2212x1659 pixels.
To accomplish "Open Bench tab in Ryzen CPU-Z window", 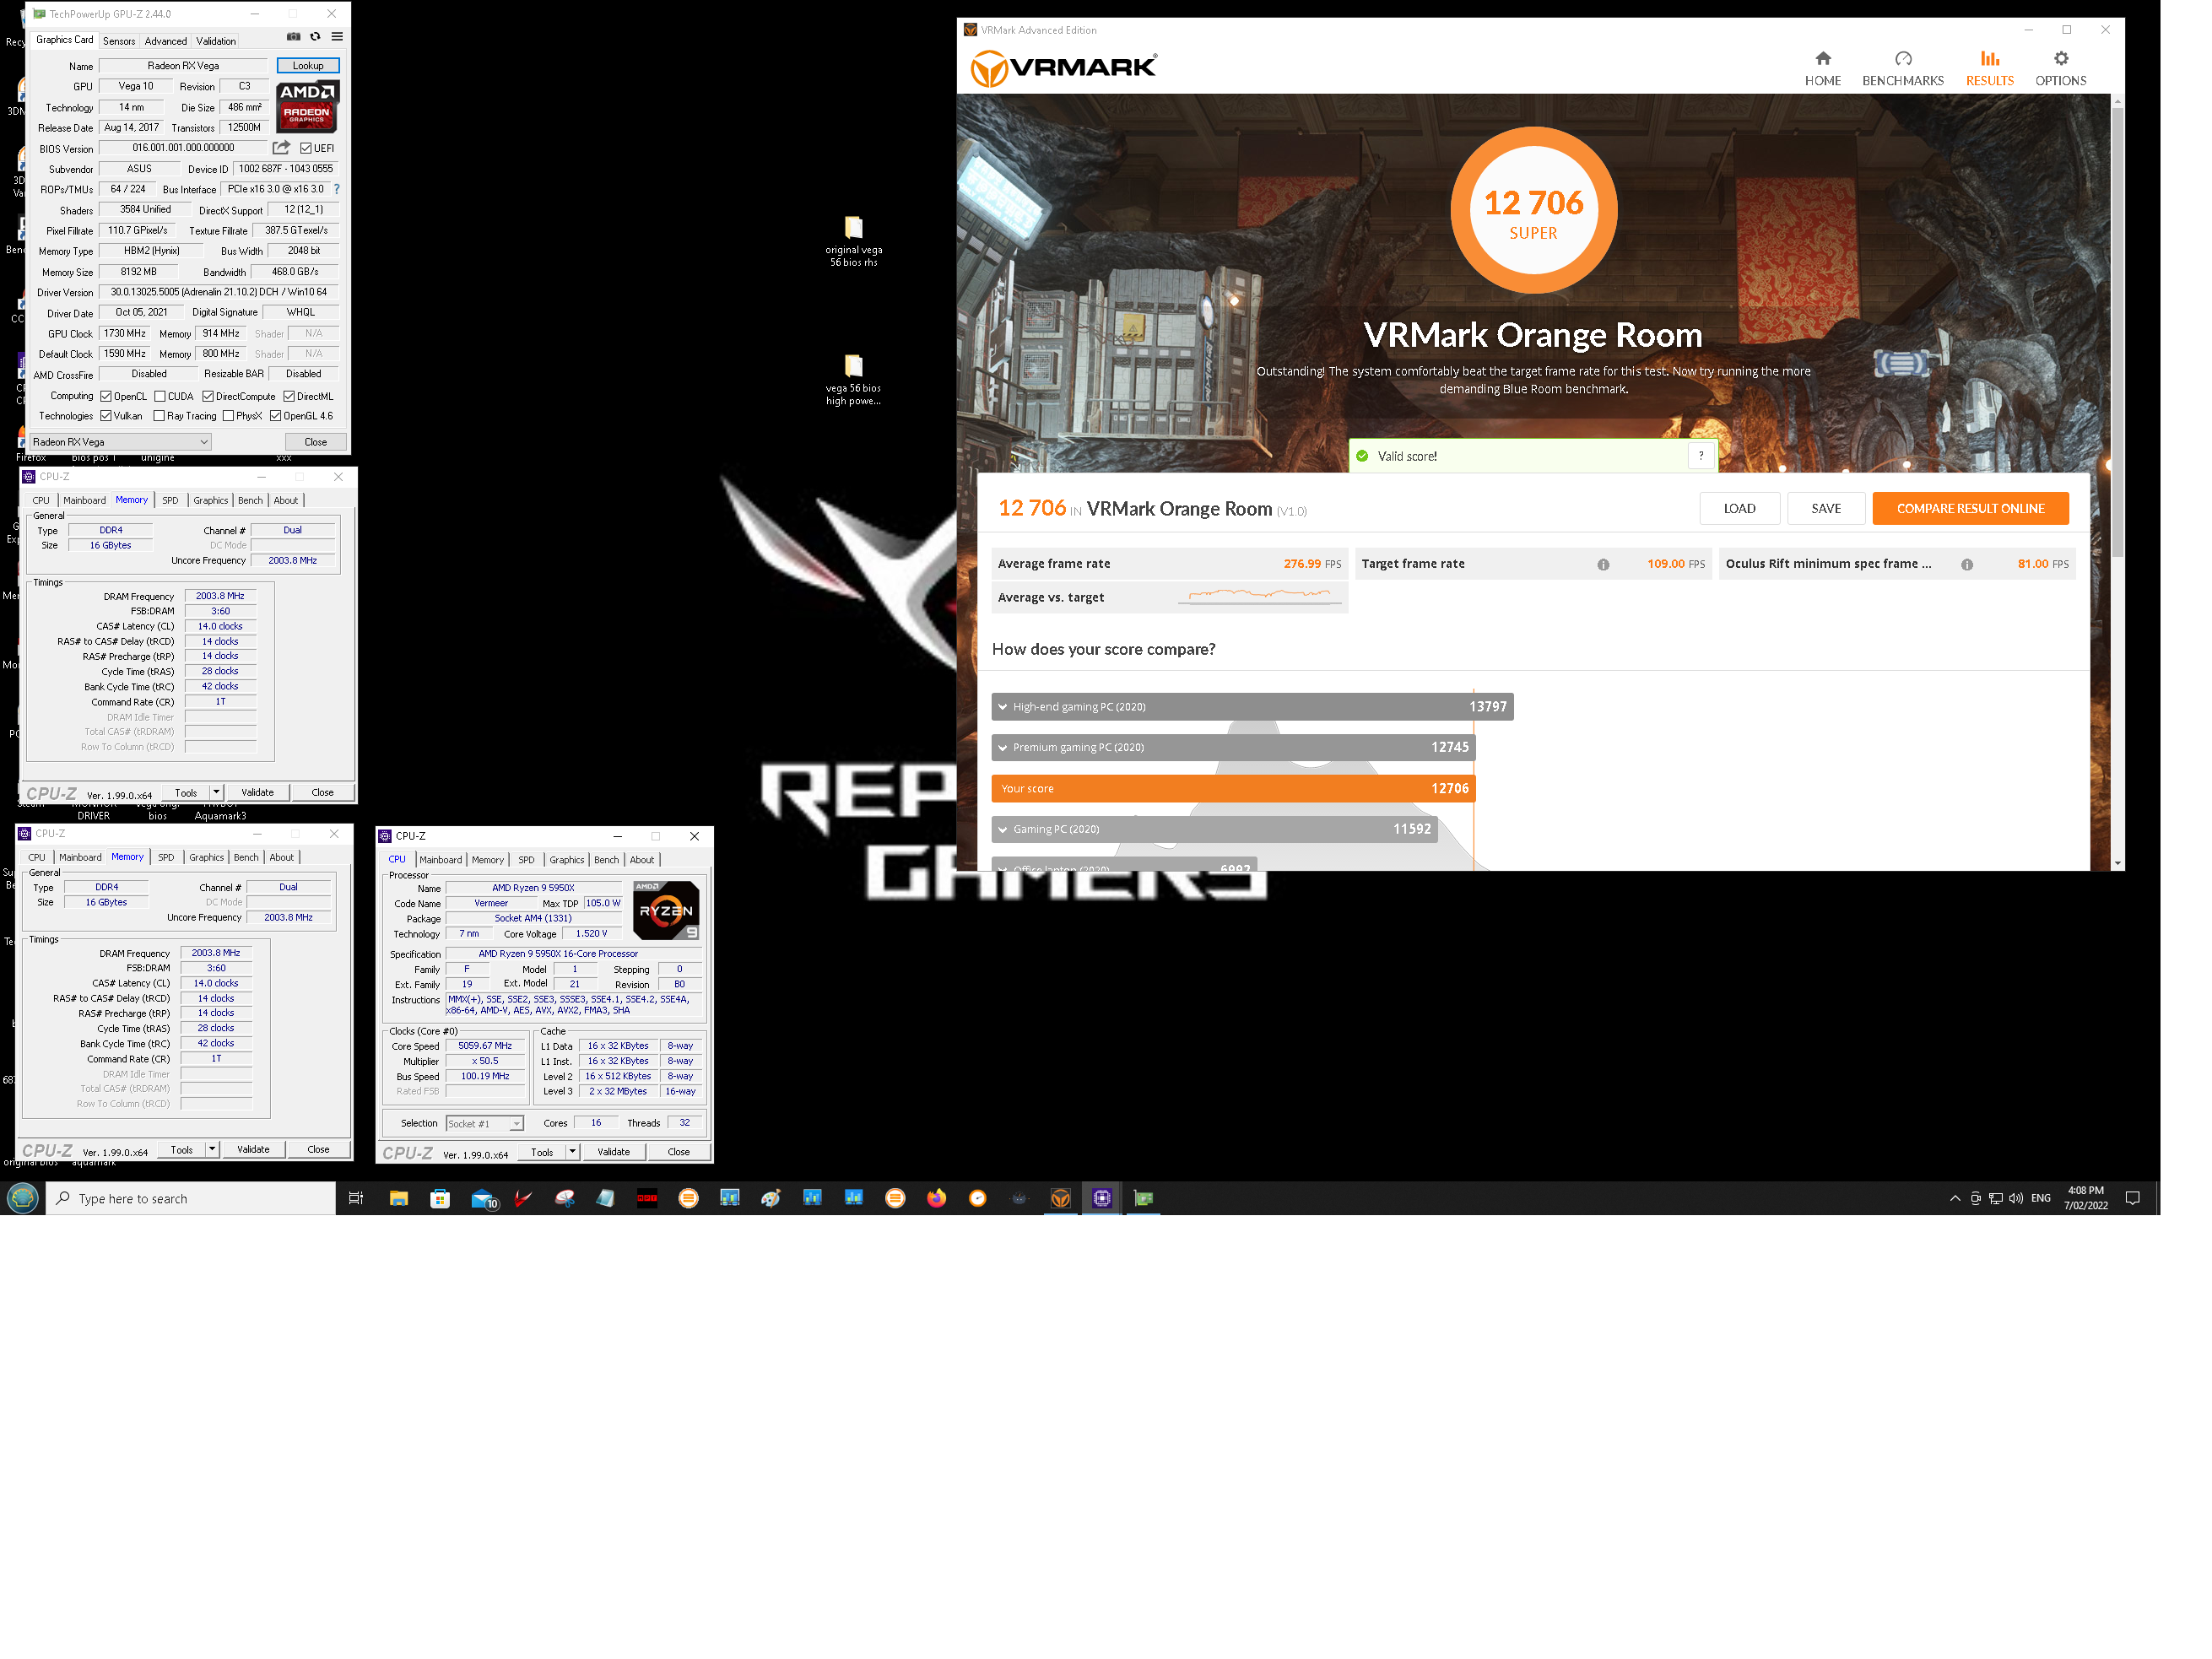I will 606,860.
